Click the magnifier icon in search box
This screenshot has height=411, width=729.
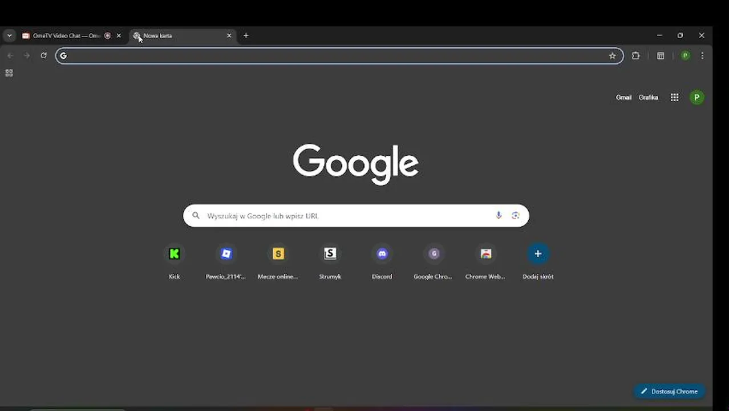pos(196,216)
